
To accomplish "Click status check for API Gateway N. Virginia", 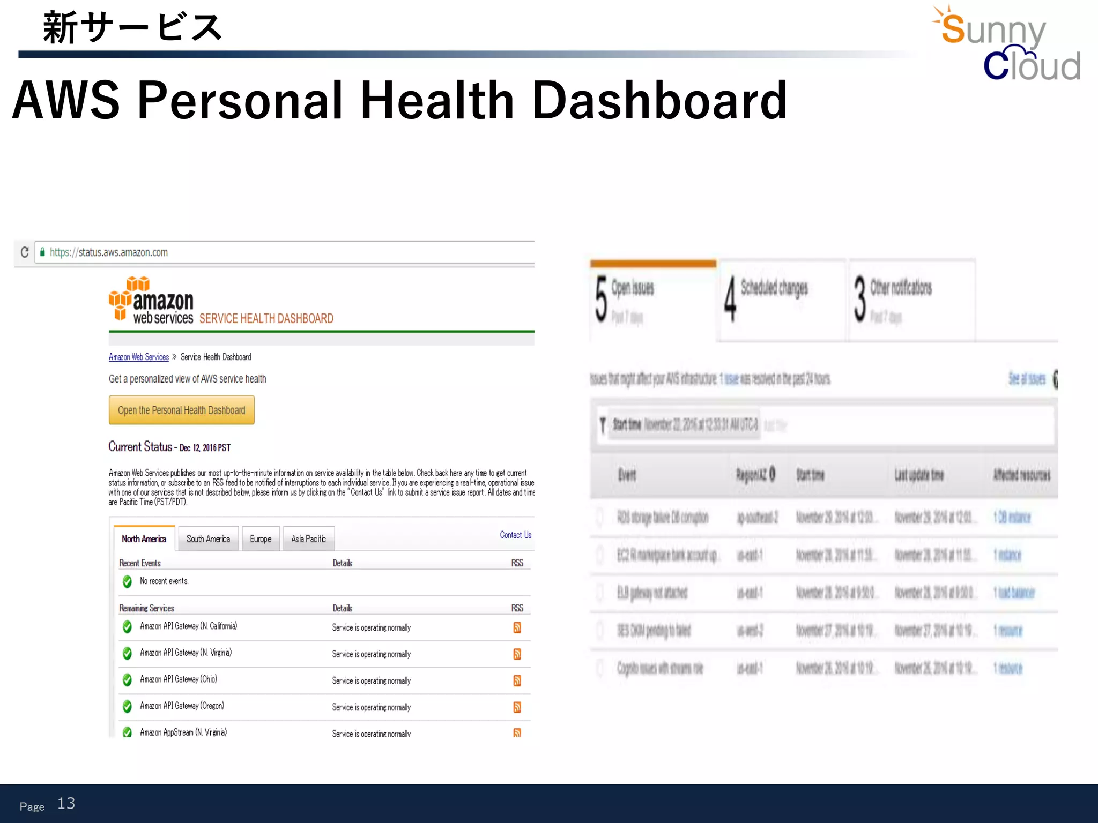I will [x=127, y=653].
